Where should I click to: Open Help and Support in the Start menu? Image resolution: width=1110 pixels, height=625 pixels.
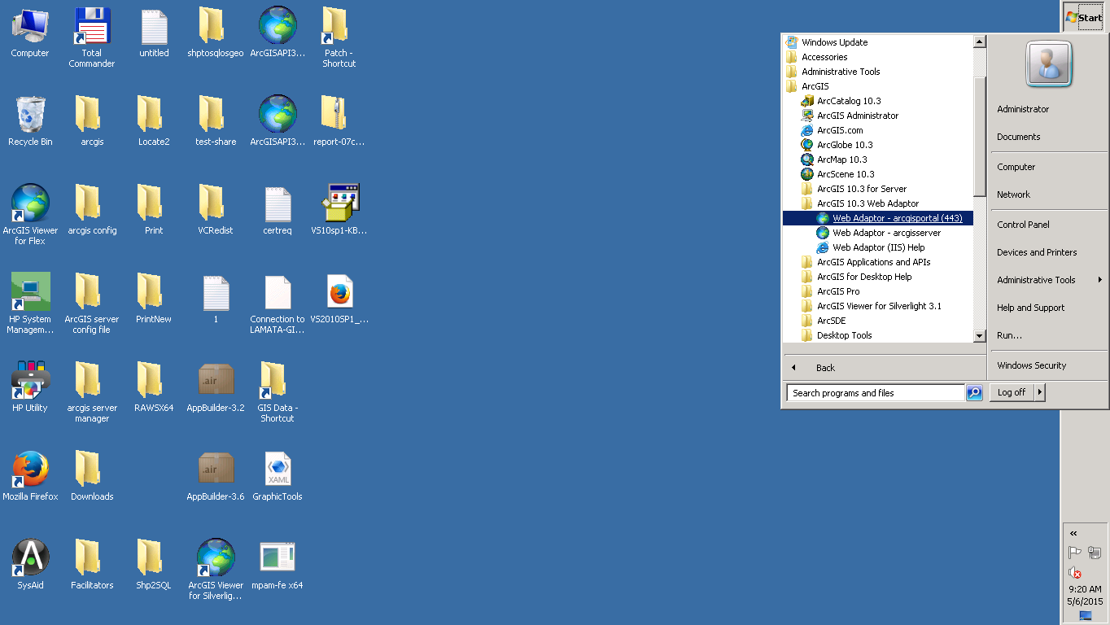pos(1030,308)
